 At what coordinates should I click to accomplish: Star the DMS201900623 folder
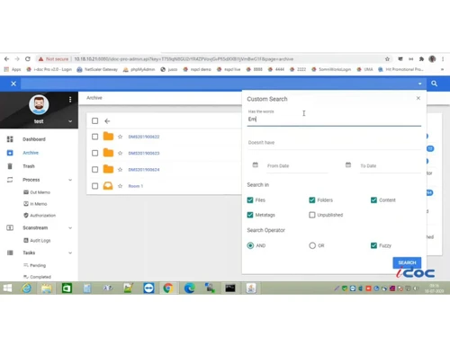click(120, 153)
